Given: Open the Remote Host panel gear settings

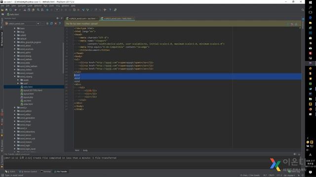Looking at the screenshot, I should point(58,18).
